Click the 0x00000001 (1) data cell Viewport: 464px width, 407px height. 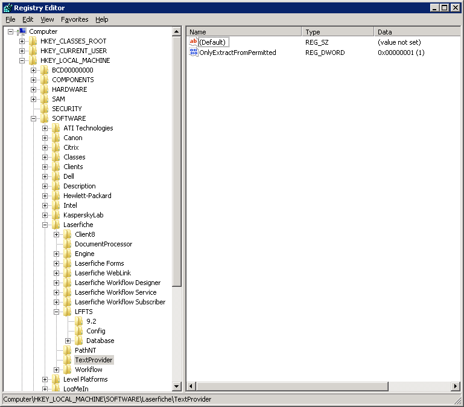(401, 53)
